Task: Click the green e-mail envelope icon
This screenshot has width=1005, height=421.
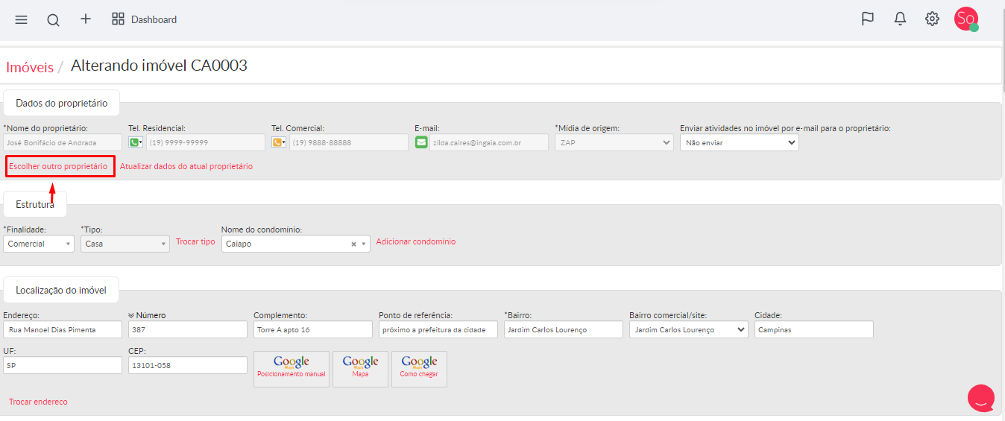Action: tap(421, 142)
